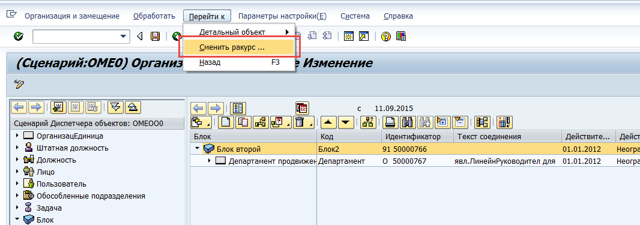Click Expand all icon in object manager
This screenshot has width=640, height=225.
point(116,107)
